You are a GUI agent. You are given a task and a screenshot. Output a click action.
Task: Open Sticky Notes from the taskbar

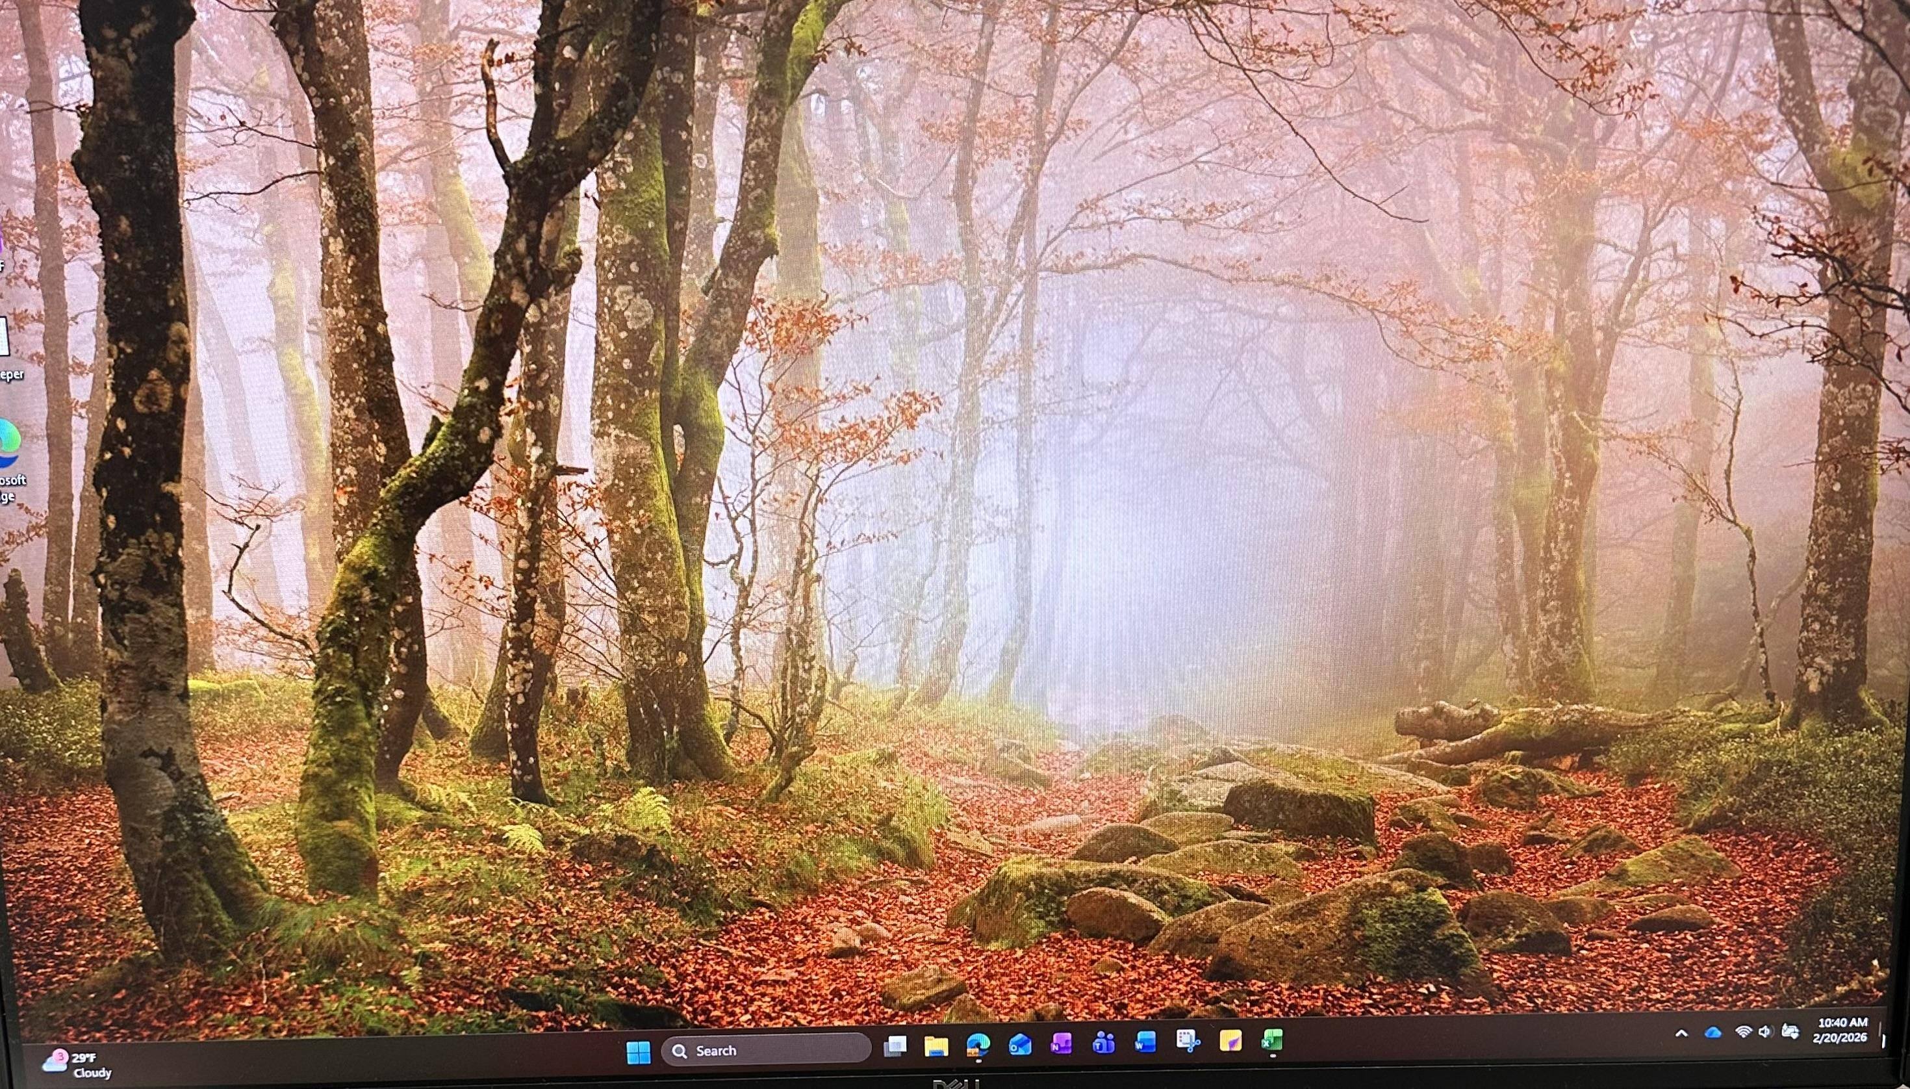tap(1230, 1040)
